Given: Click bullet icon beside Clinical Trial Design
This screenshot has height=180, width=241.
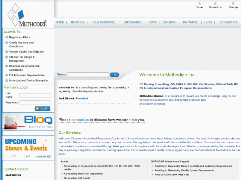Looking at the screenshot, I should (7, 57).
